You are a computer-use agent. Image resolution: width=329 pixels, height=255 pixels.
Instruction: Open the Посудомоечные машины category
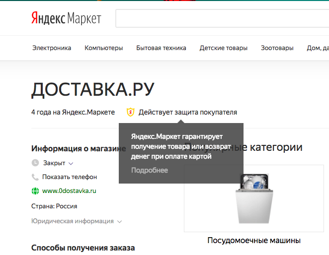point(254,240)
